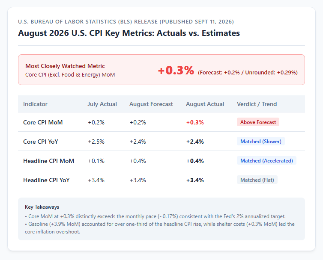
Task: Click the July Actual column header
Action: 102,104
